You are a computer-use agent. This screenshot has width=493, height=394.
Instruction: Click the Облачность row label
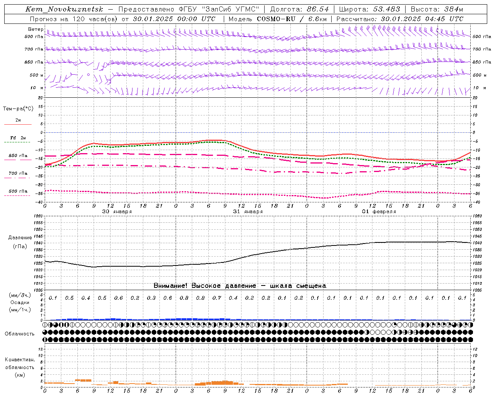(x=19, y=334)
